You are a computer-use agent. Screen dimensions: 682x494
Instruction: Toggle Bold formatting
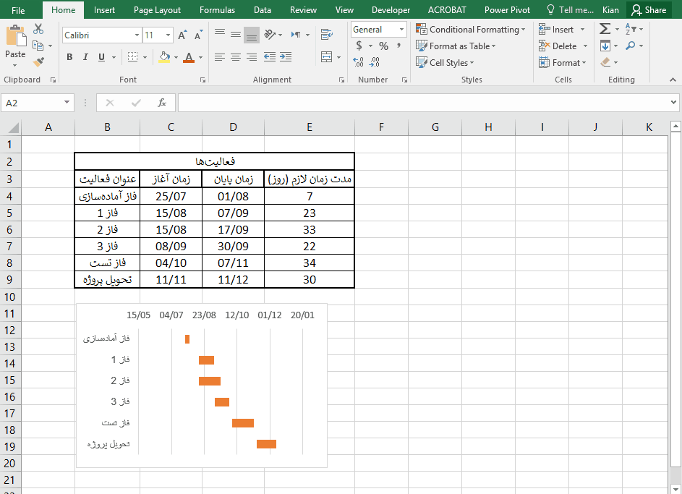click(x=69, y=57)
